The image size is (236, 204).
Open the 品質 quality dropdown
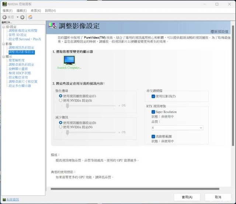point(177,127)
